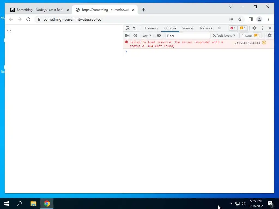Open the Chrome profile avatar
The height and width of the screenshot is (209, 279).
(x=259, y=19)
